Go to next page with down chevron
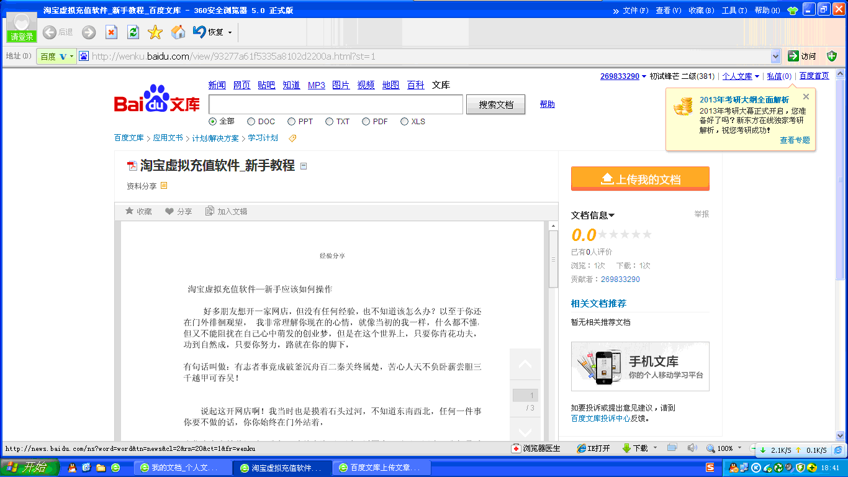Viewport: 848px width, 477px height. pos(525,432)
